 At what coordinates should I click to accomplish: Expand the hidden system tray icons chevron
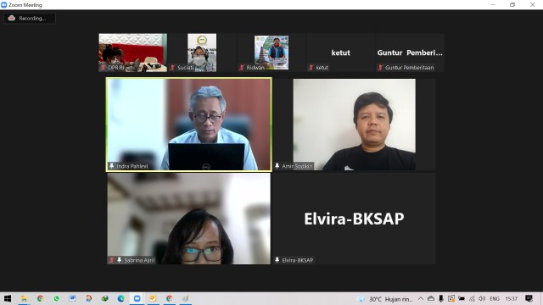click(421, 298)
